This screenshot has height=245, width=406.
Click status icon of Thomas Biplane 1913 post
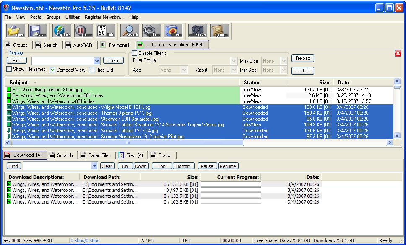tap(8, 113)
